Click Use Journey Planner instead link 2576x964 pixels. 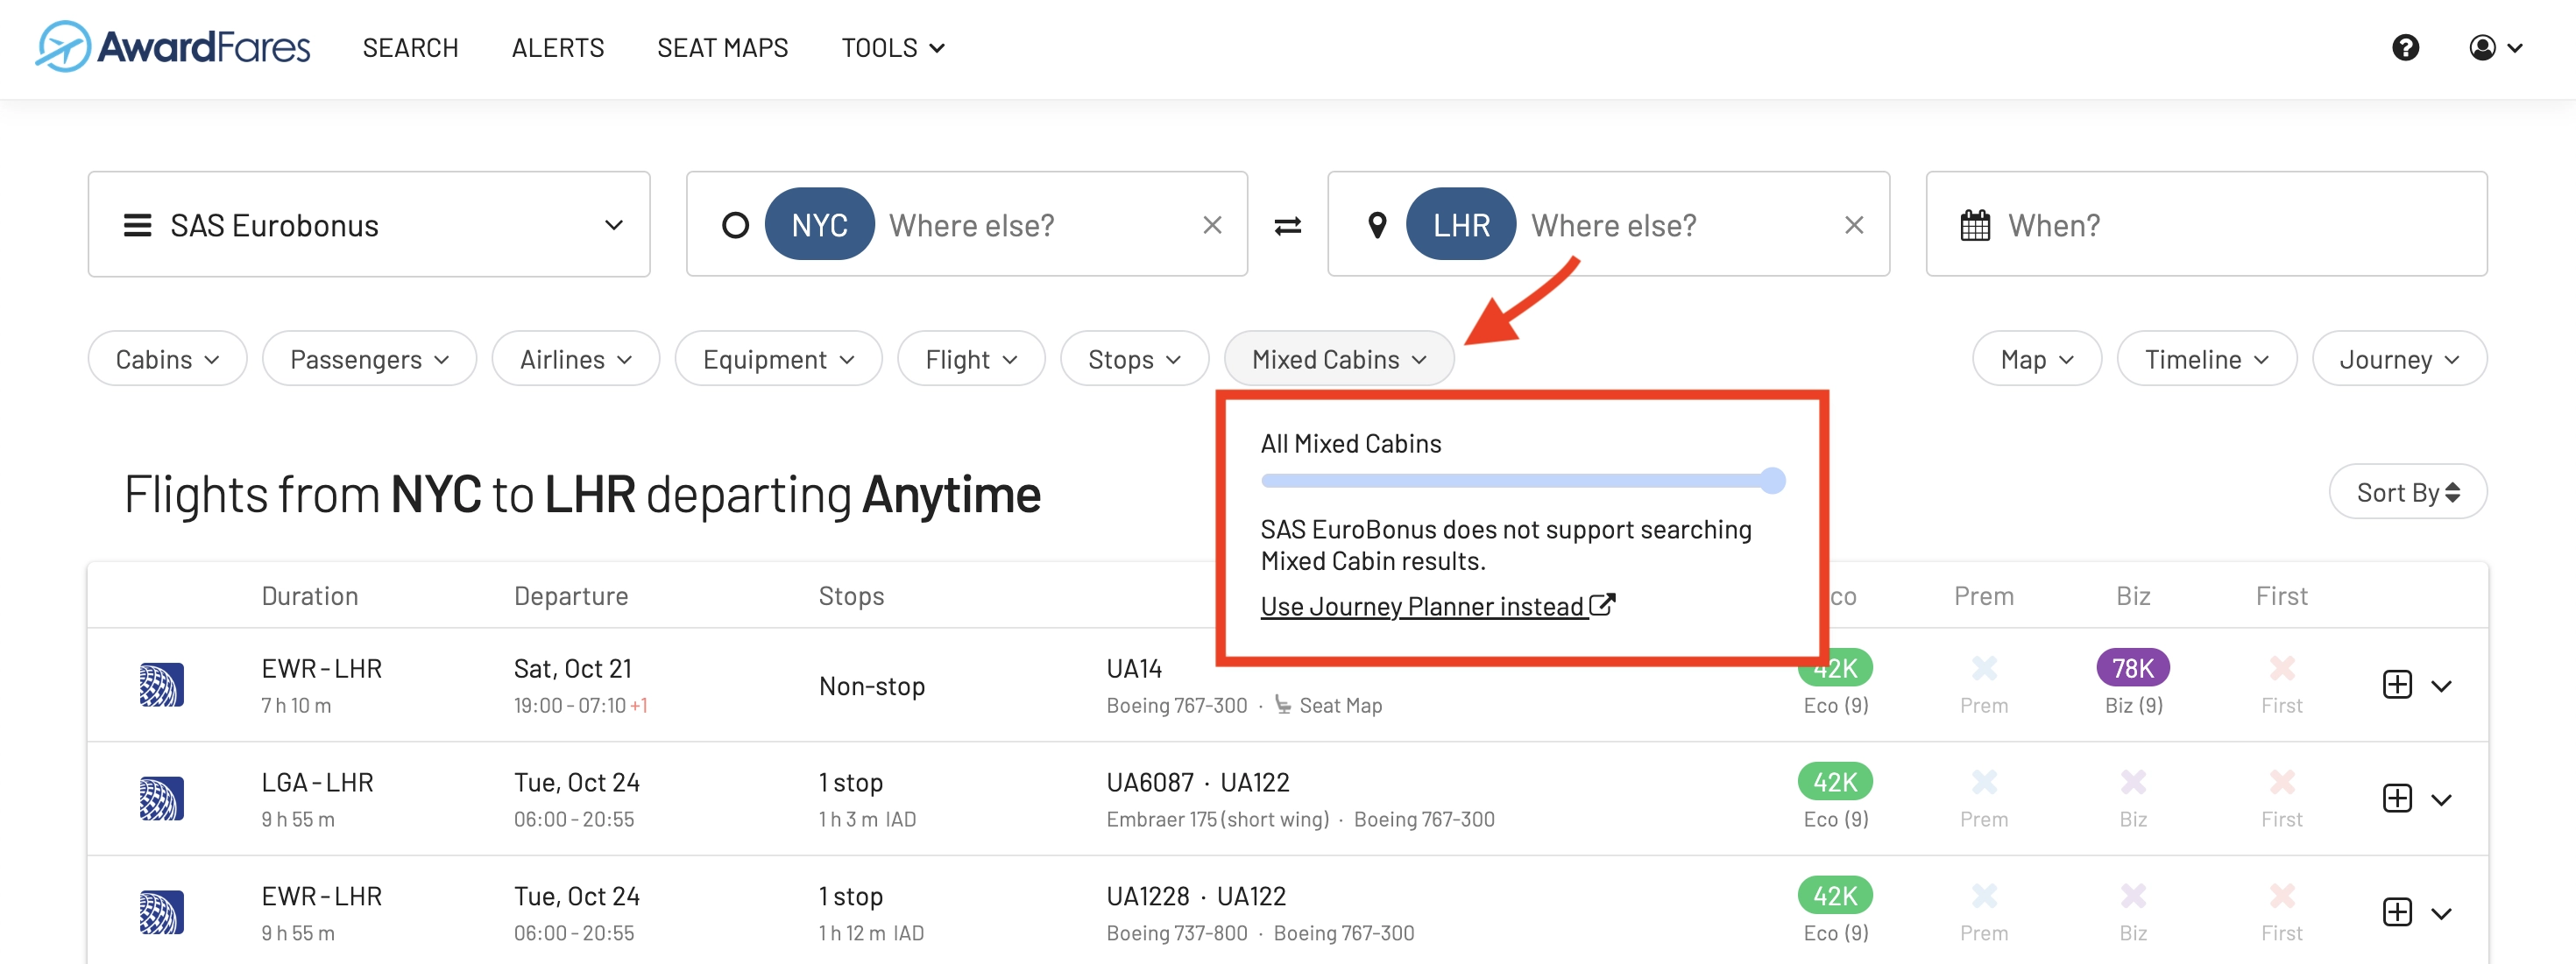click(1437, 605)
